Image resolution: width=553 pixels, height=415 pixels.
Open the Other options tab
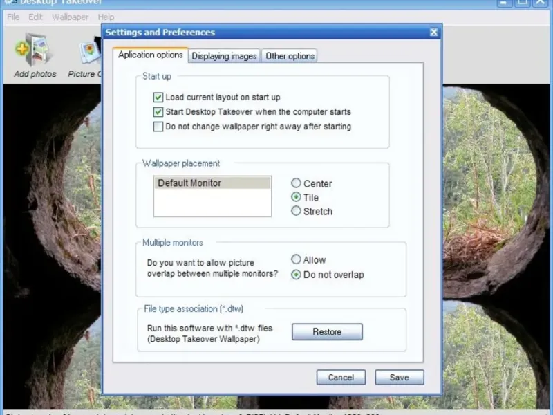(290, 56)
